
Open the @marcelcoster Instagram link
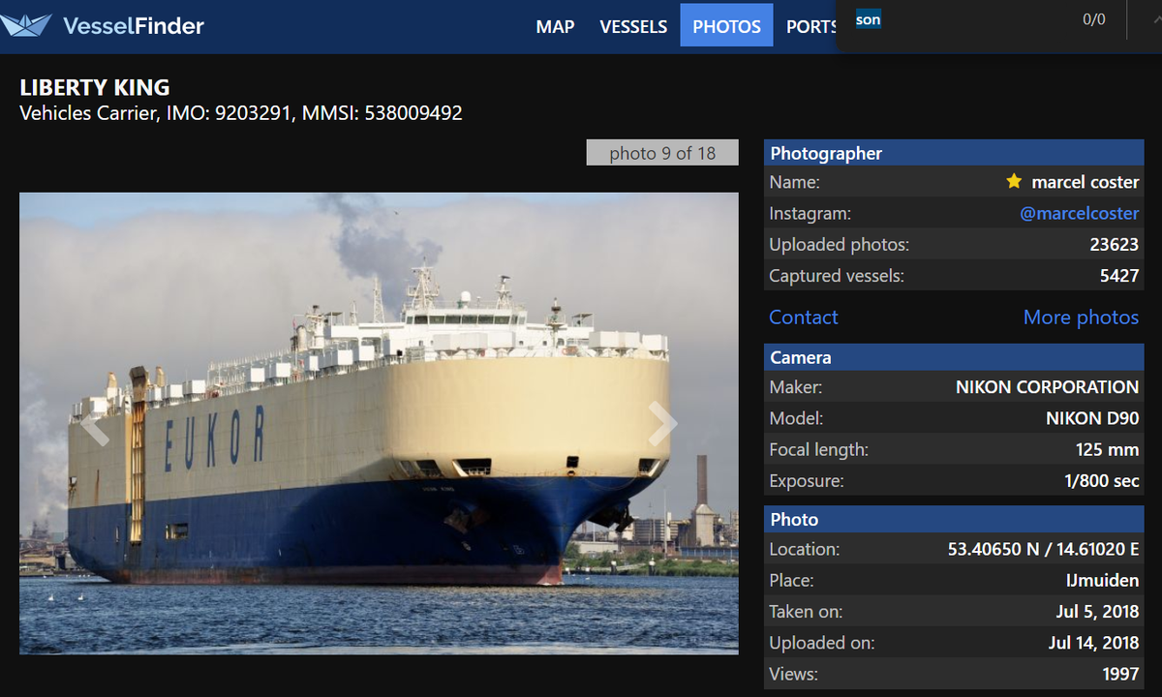[x=1079, y=213]
